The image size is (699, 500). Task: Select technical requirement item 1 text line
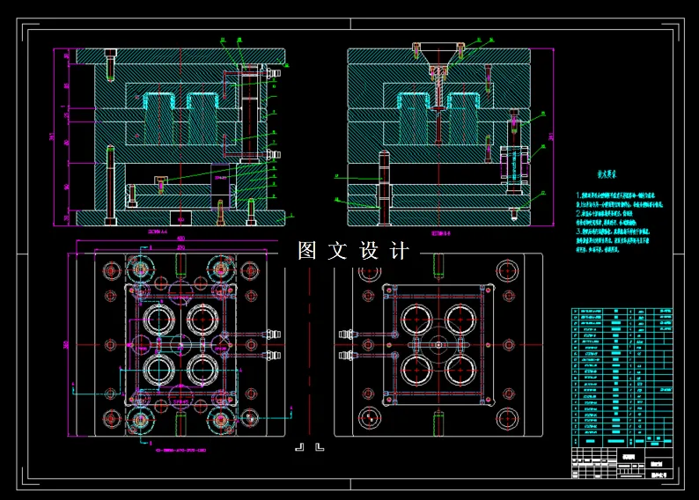(x=615, y=195)
